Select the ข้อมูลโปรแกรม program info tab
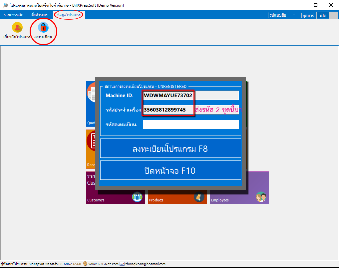The height and width of the screenshot is (268, 339). (69, 15)
